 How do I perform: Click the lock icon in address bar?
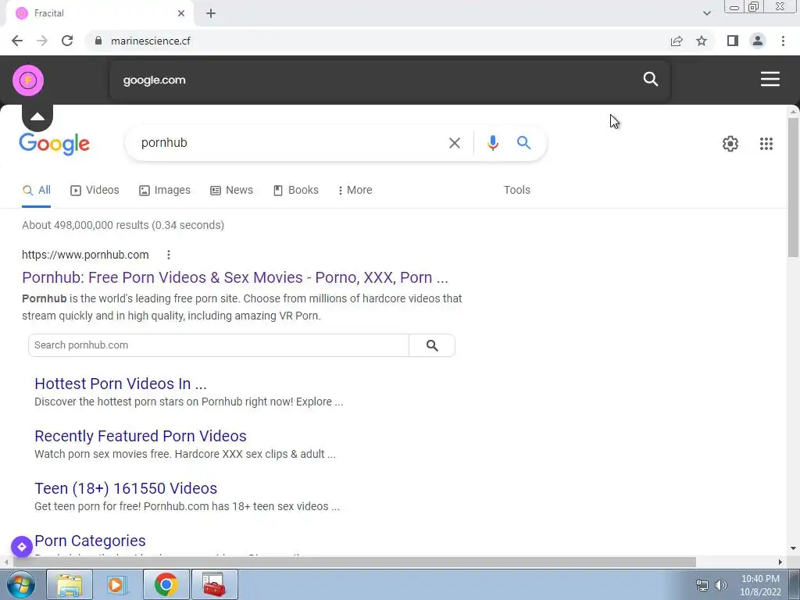[x=98, y=41]
